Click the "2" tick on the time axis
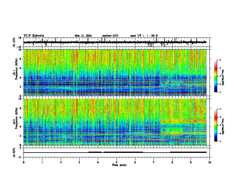This screenshot has width=236, height=182. (x=61, y=162)
